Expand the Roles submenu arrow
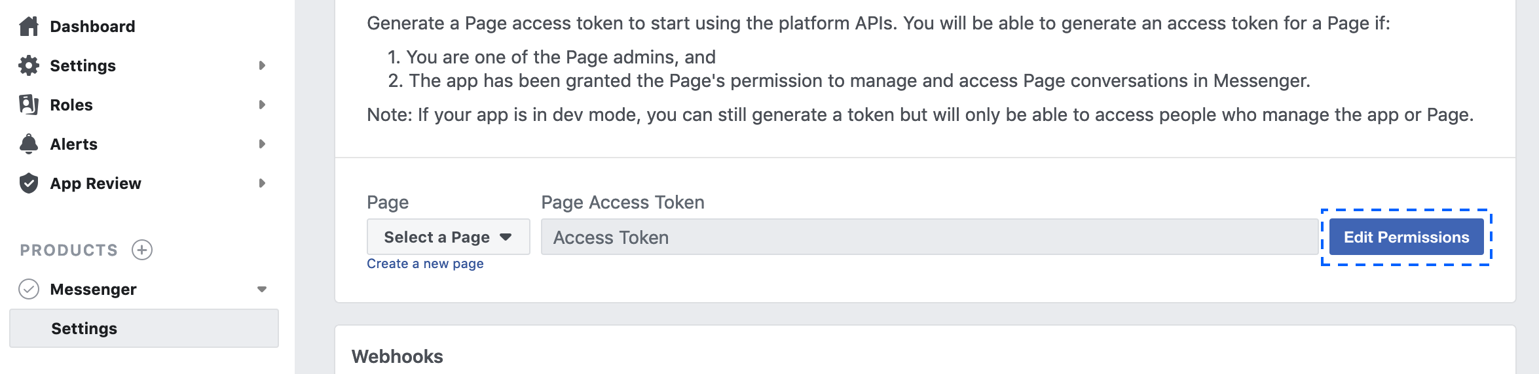The image size is (1539, 374). [262, 105]
